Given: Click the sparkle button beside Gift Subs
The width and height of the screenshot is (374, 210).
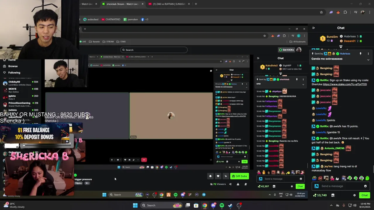Looking at the screenshot, I should coord(226,176).
